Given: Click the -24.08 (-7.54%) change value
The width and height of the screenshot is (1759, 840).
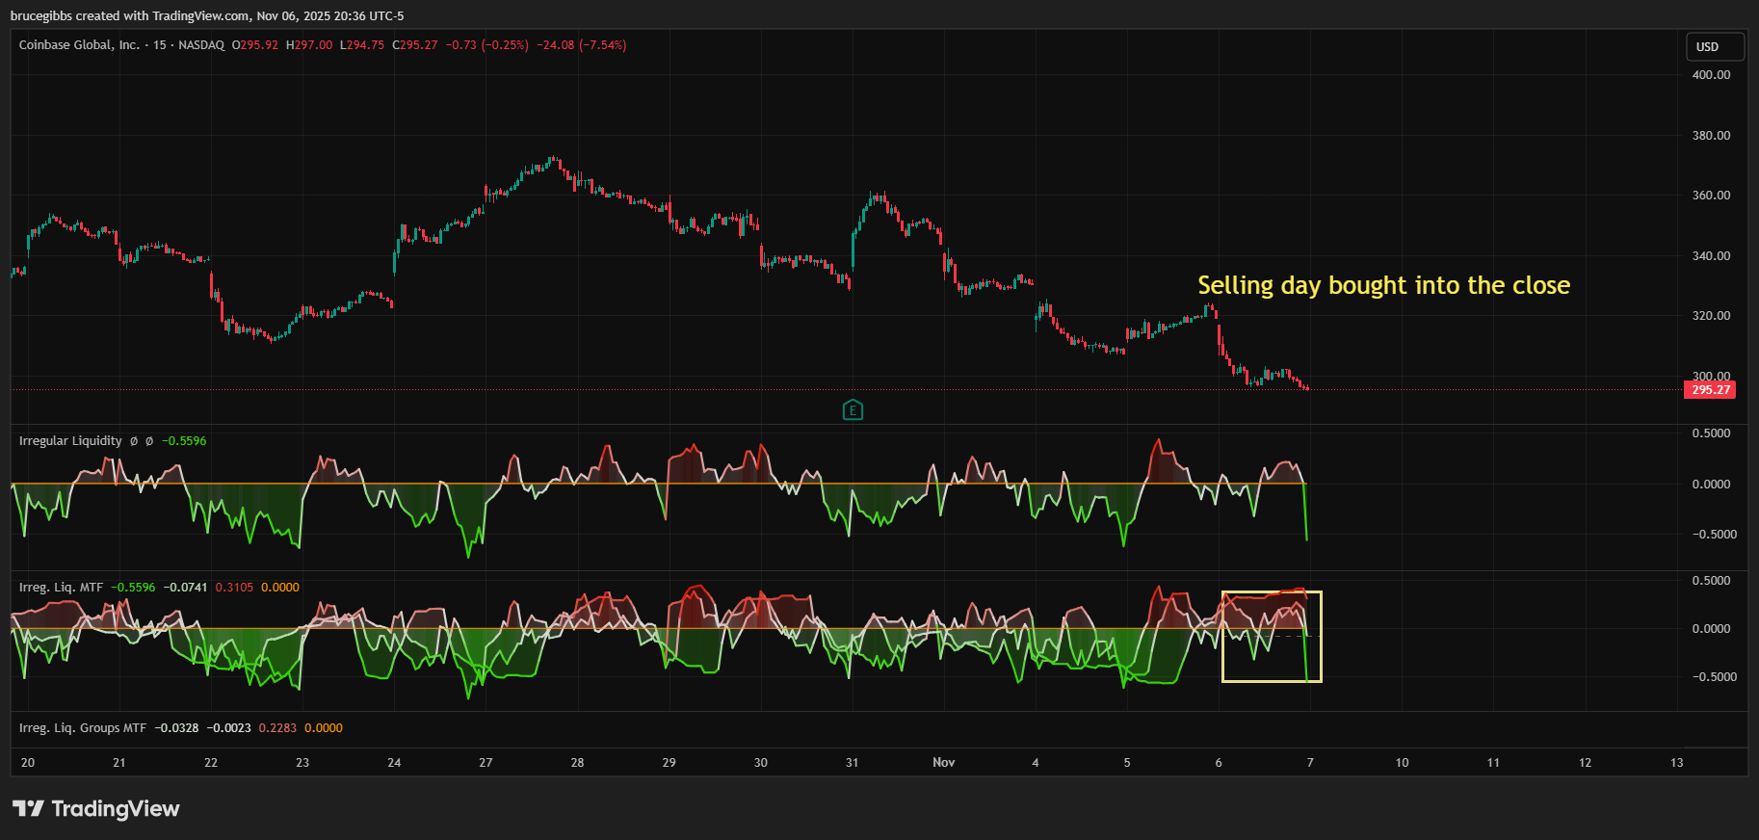Looking at the screenshot, I should 581,45.
